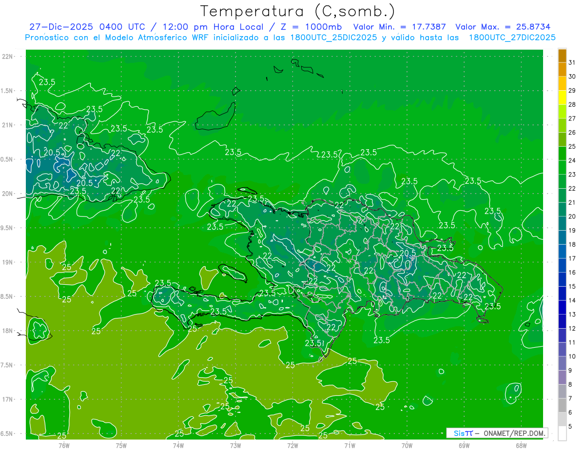Click the color scale tick label 8
Screen dimensions: 585x452
coord(570,385)
